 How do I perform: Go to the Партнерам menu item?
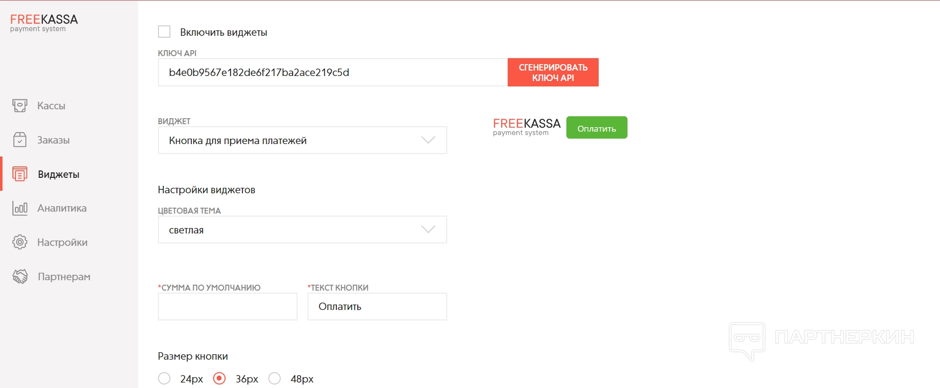click(64, 277)
